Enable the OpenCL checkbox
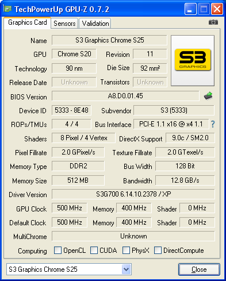 [58, 251]
